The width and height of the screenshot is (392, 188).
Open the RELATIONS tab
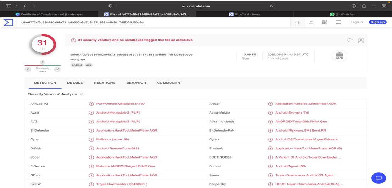[105, 83]
